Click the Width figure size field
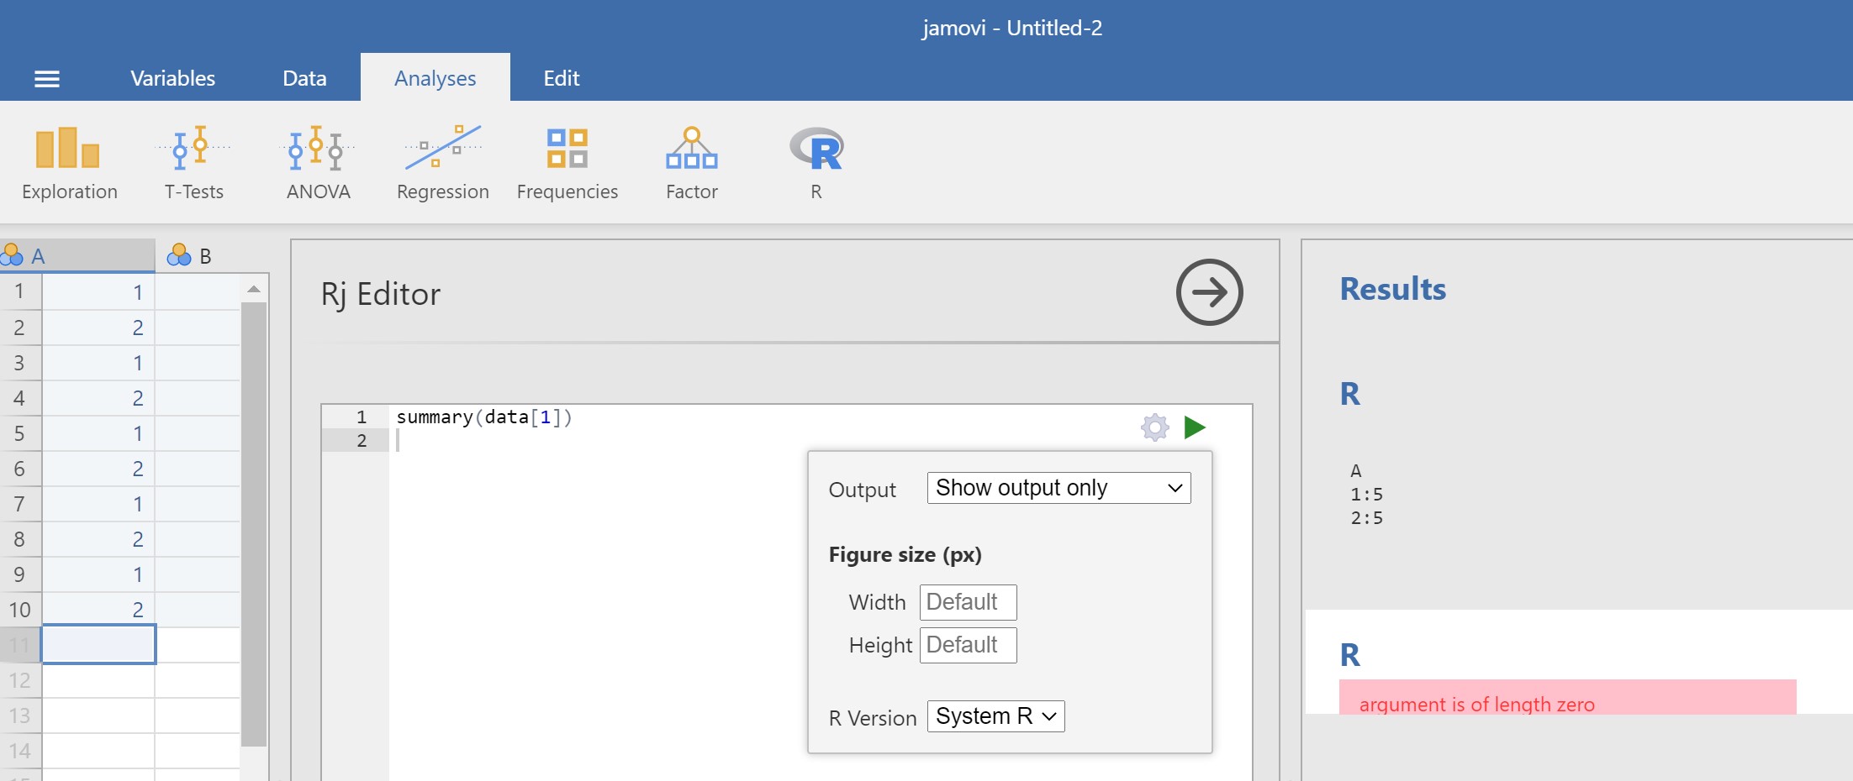The width and height of the screenshot is (1853, 781). 968,601
